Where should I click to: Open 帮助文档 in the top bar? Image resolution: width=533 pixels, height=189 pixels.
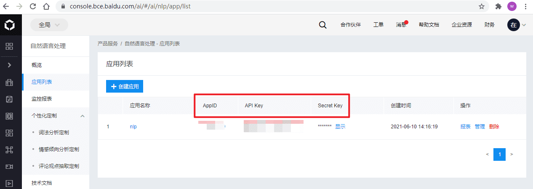pyautogui.click(x=429, y=25)
